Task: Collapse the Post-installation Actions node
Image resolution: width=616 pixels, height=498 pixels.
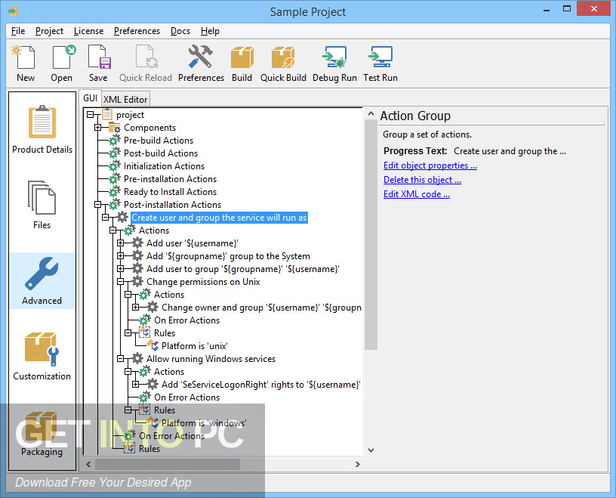Action: [x=98, y=205]
